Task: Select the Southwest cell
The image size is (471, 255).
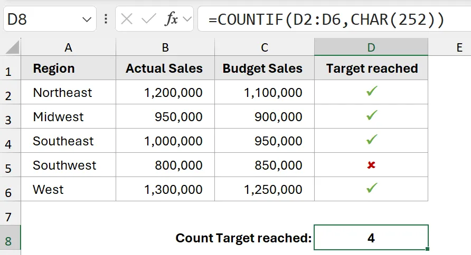Action: (x=69, y=165)
